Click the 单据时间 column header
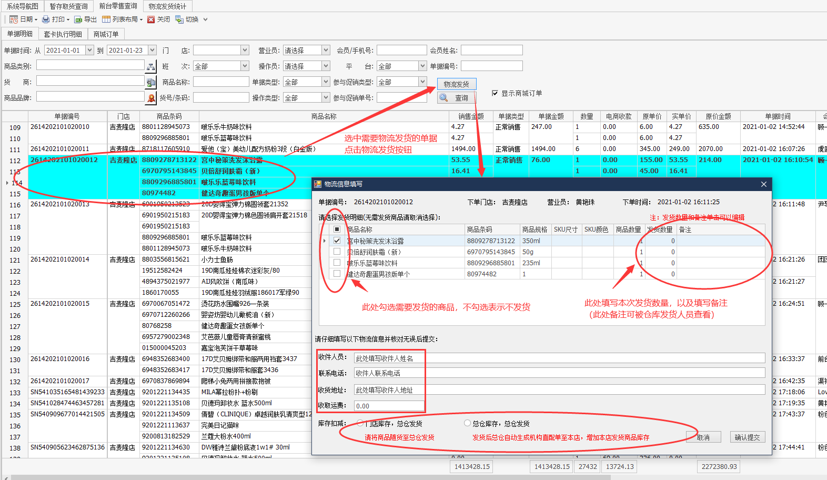 tap(778, 116)
